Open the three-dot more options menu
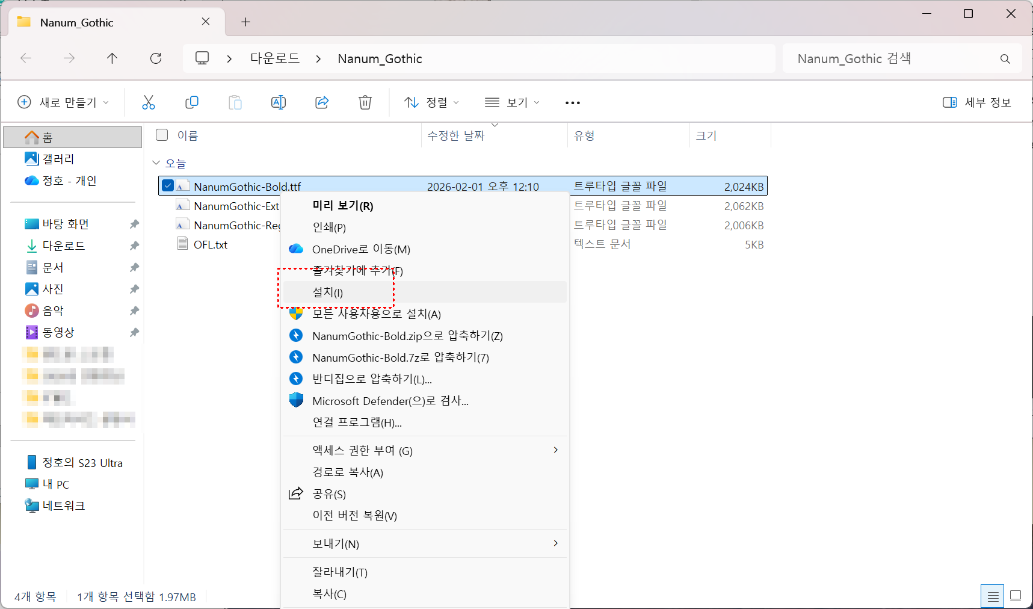This screenshot has width=1033, height=609. point(573,103)
